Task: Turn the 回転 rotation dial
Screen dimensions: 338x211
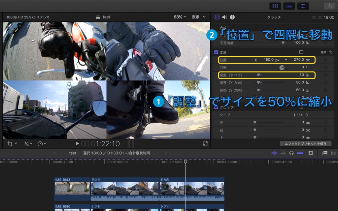Action: (x=282, y=68)
